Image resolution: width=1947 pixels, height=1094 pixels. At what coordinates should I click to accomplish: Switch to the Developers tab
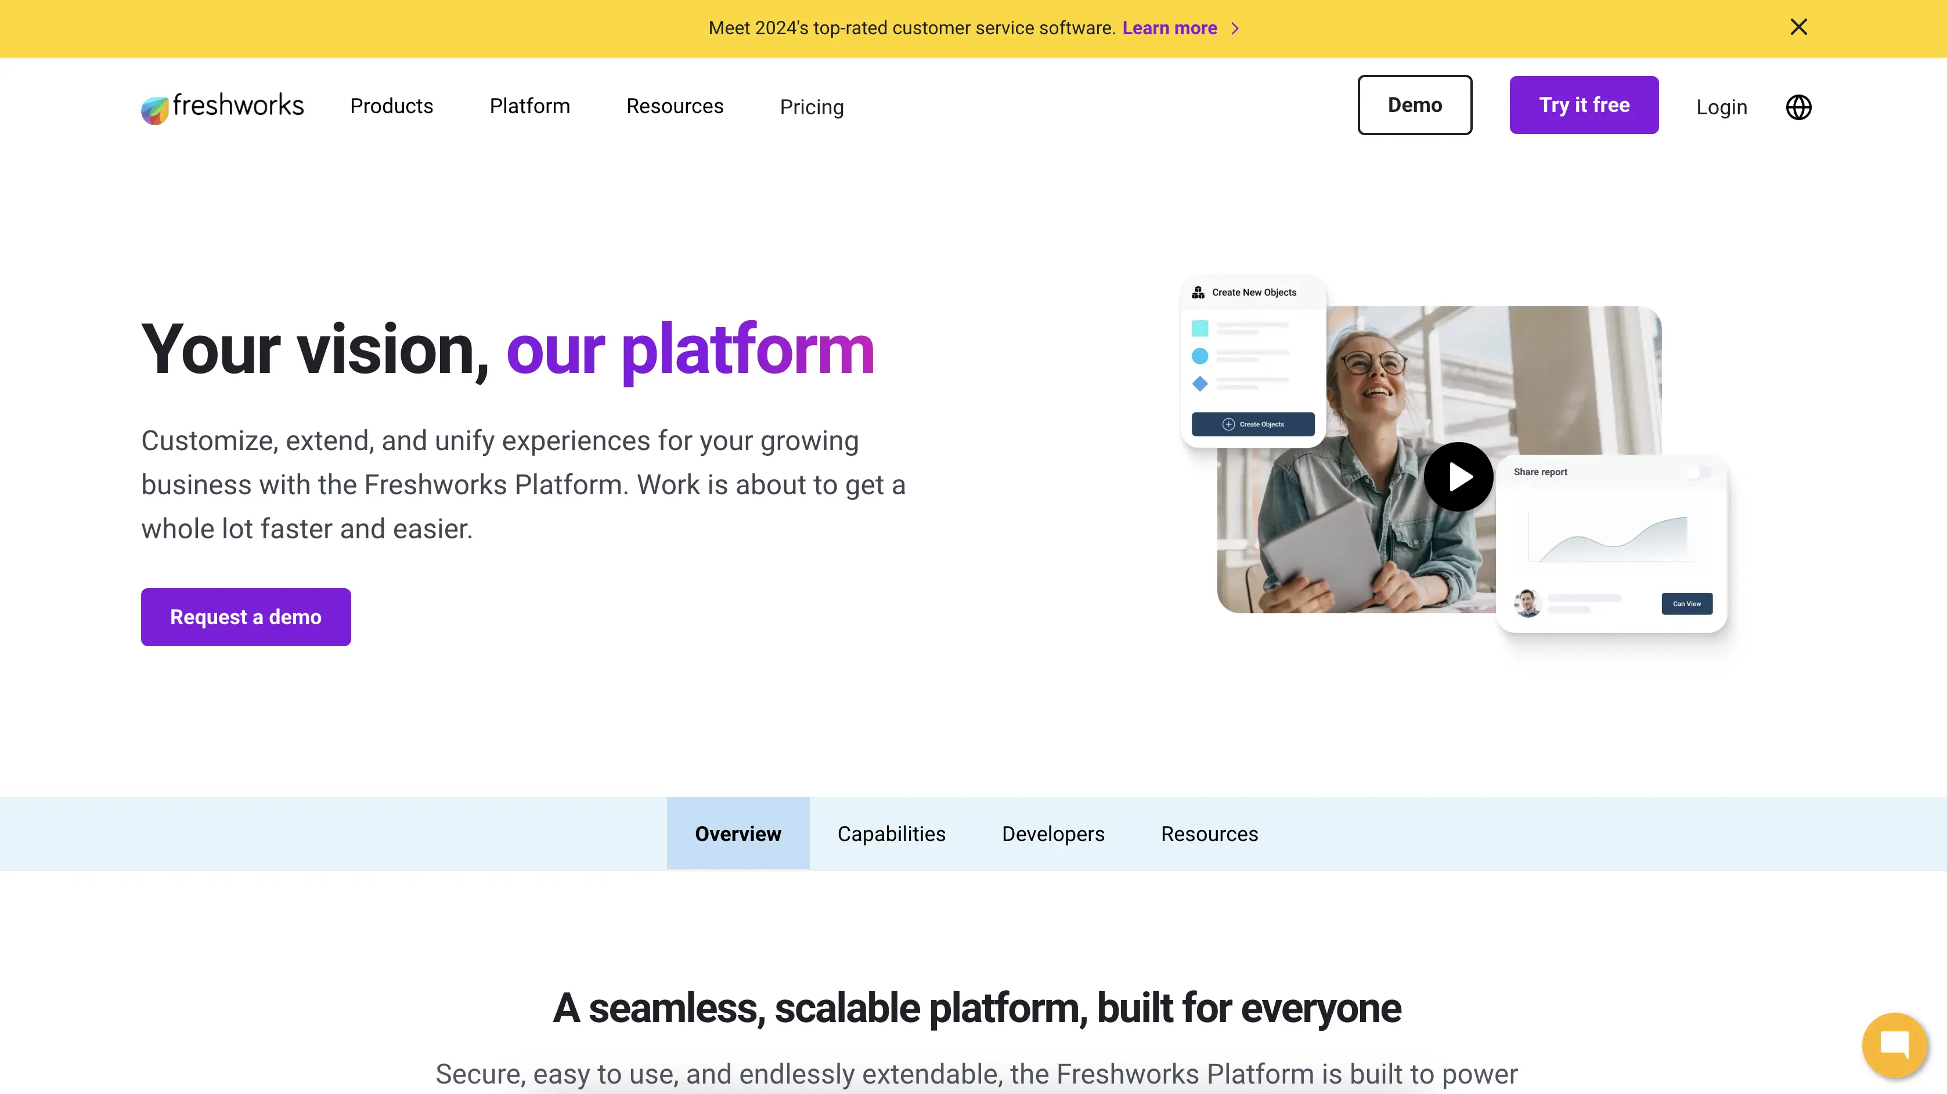(x=1053, y=834)
